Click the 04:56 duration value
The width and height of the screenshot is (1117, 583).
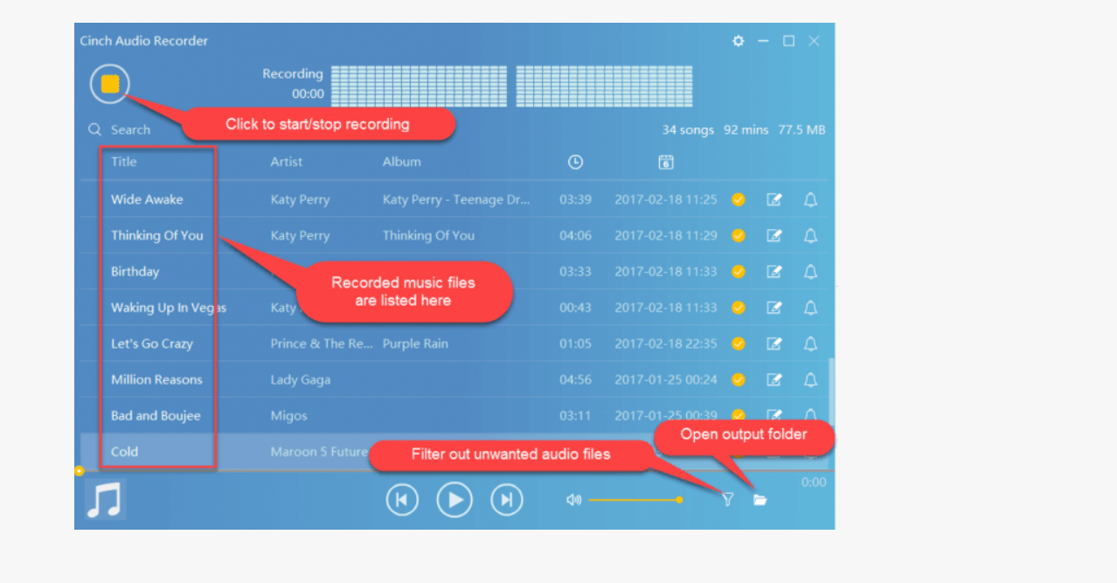click(575, 379)
